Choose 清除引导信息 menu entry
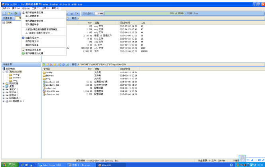 (44, 45)
